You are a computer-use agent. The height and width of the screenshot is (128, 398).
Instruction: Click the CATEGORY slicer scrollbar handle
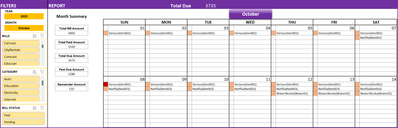(42, 83)
